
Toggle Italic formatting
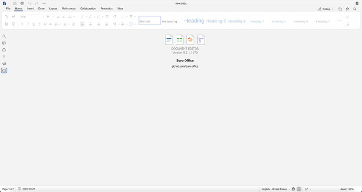click(x=28, y=24)
